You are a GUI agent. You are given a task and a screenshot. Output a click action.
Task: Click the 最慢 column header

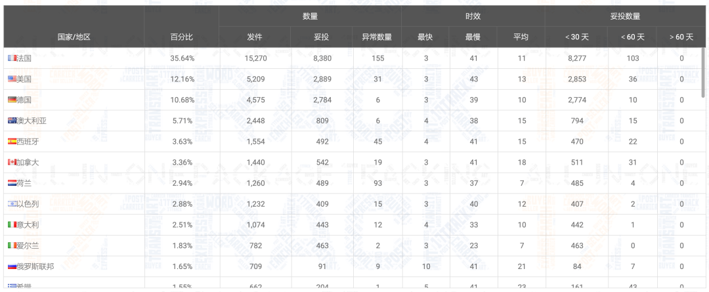coord(473,37)
